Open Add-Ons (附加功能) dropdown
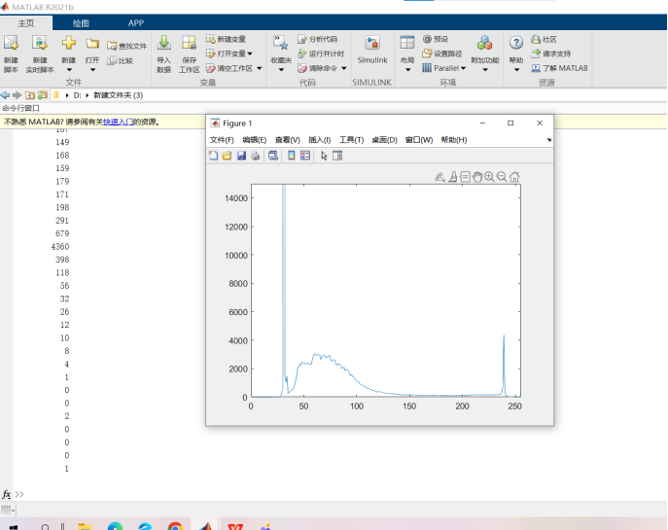 click(x=485, y=69)
